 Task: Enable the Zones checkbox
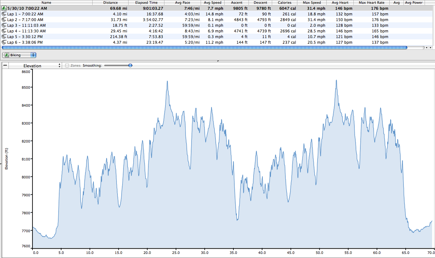coord(67,66)
